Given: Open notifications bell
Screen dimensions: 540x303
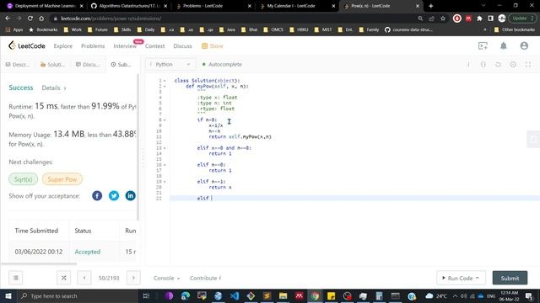Looking at the screenshot, I should coord(503,45).
